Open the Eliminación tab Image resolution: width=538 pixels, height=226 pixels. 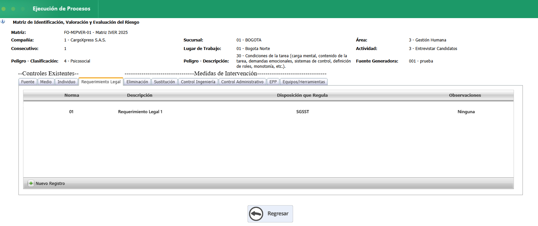137,82
